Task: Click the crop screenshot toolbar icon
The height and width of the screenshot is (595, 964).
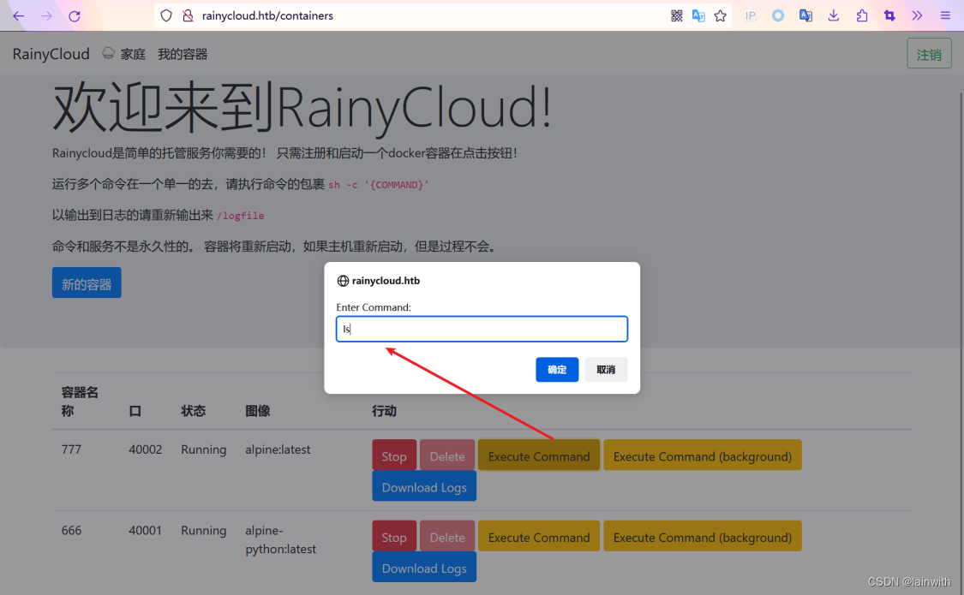Action: [889, 16]
